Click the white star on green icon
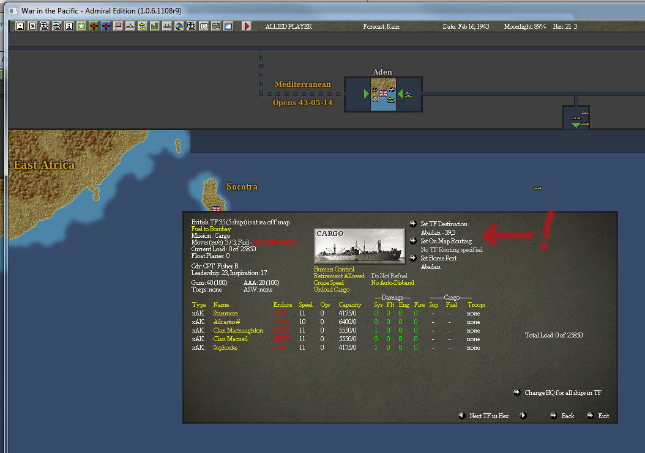 (81, 26)
